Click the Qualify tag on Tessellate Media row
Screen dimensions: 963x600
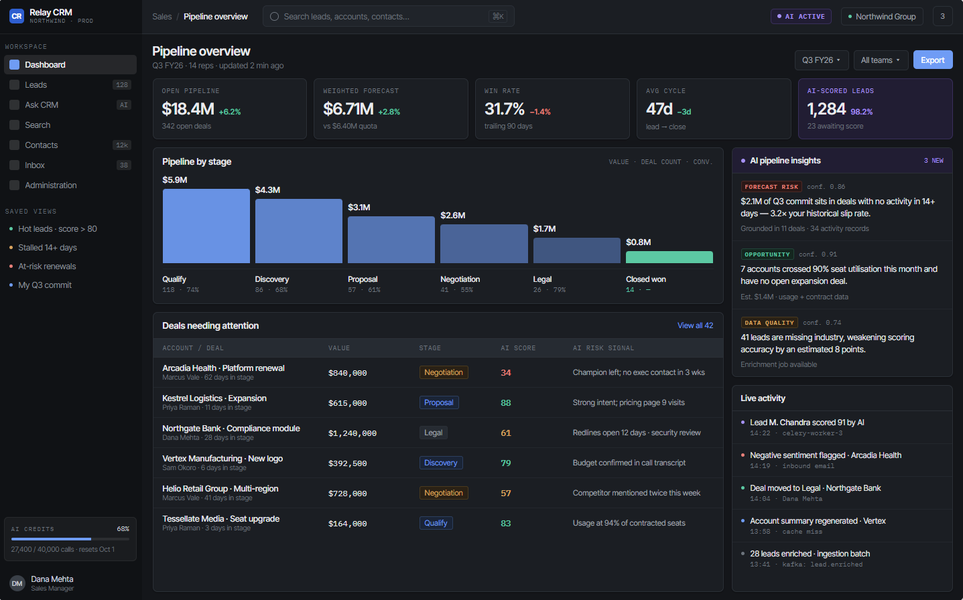click(x=436, y=523)
